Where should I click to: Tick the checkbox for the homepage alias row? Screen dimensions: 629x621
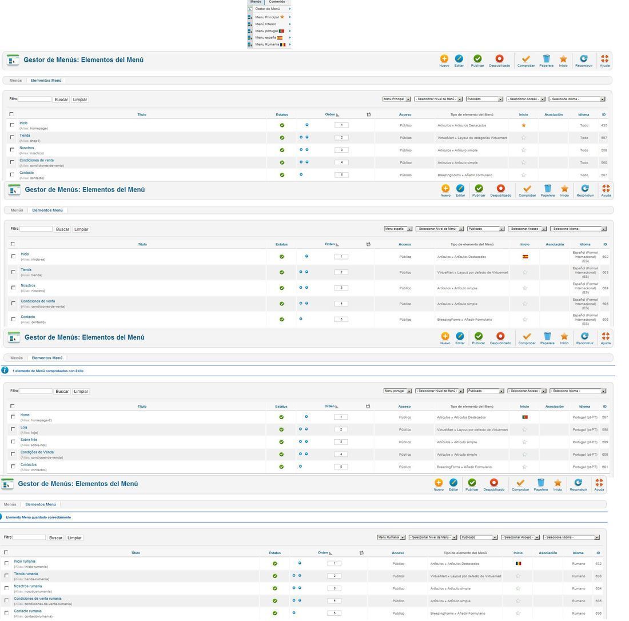click(12, 125)
